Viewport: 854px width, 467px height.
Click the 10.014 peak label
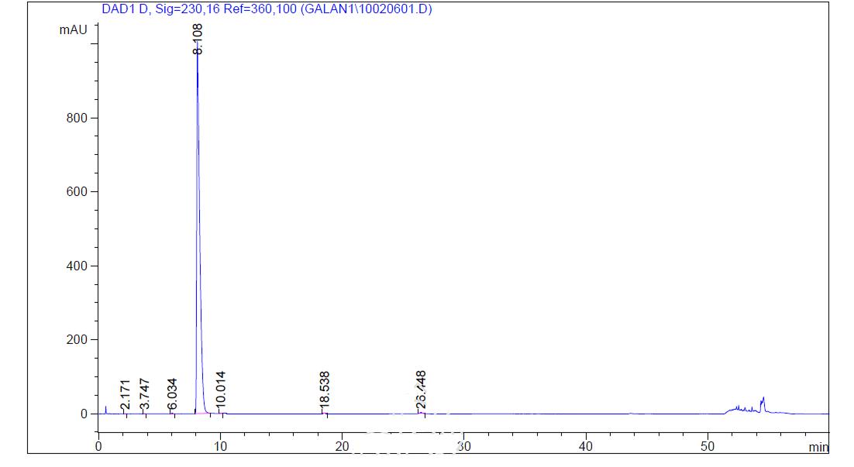(221, 390)
